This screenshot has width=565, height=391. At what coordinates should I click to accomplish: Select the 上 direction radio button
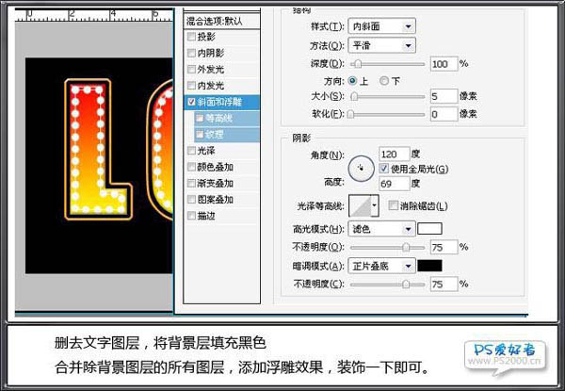point(353,81)
